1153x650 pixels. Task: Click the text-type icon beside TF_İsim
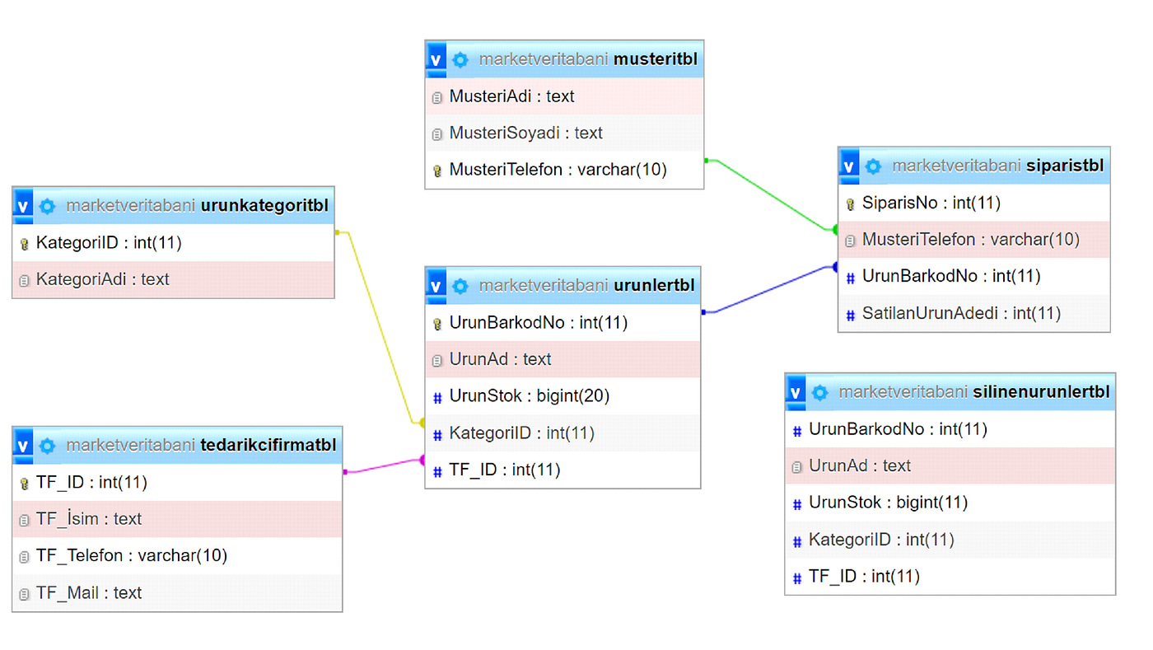pyautogui.click(x=24, y=521)
